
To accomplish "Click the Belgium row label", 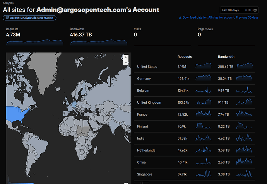I will pyautogui.click(x=143, y=90).
